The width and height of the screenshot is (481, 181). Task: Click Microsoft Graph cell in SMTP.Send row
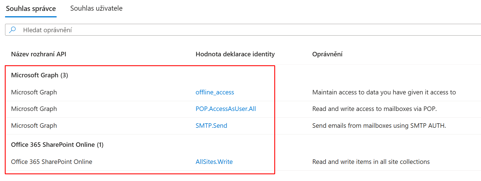click(34, 126)
